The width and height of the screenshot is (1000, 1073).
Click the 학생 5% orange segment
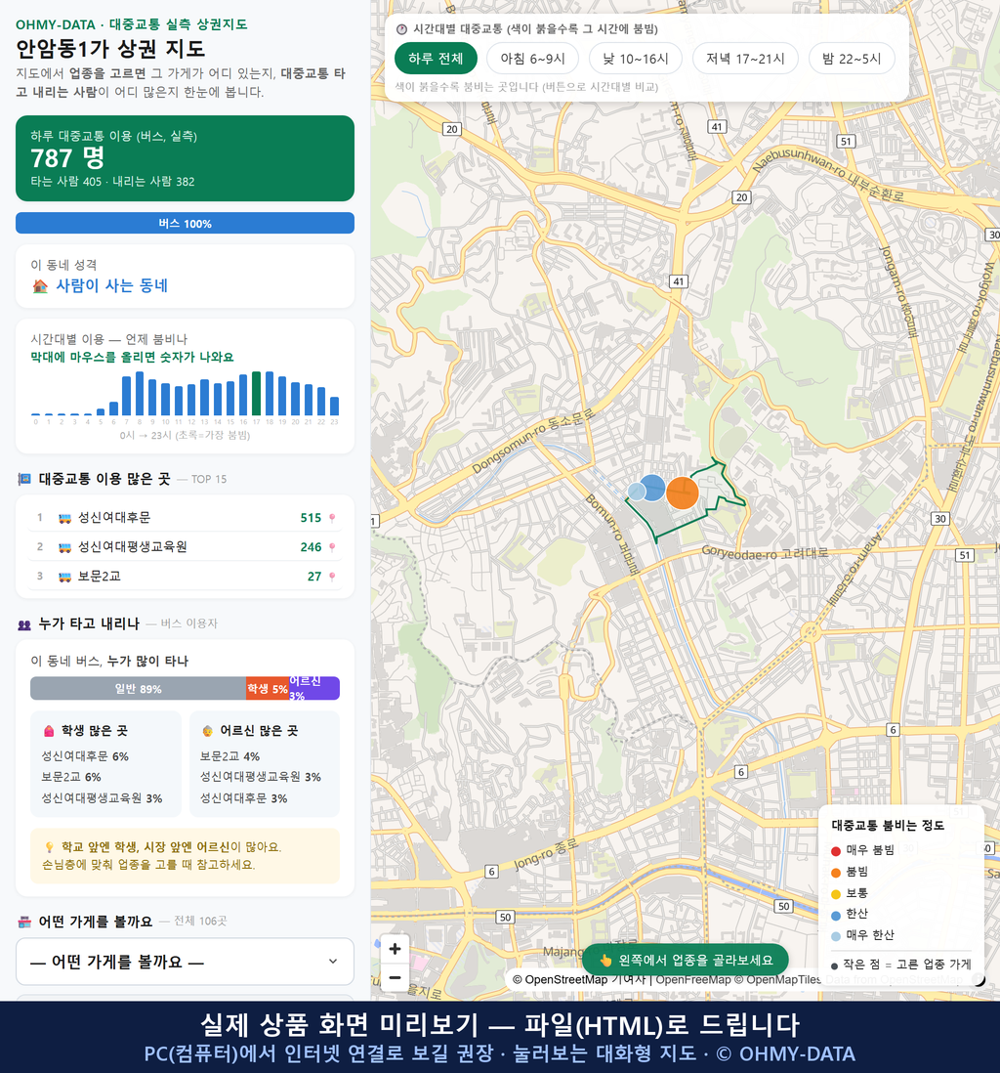click(268, 688)
